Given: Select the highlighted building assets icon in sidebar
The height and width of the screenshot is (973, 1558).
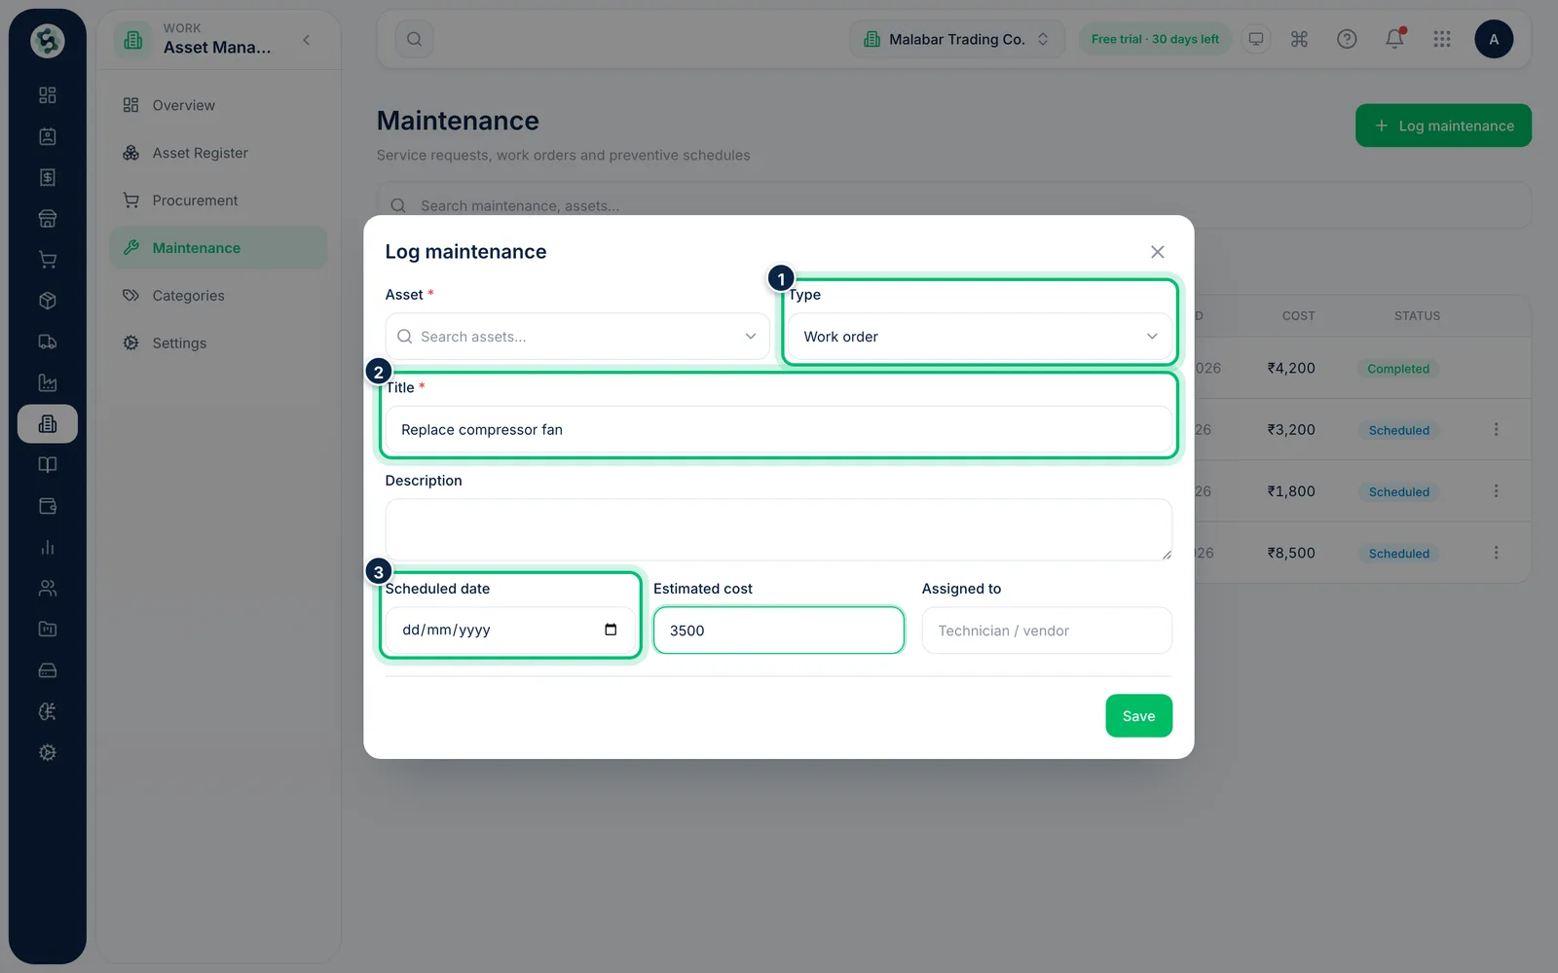Looking at the screenshot, I should click(47, 424).
